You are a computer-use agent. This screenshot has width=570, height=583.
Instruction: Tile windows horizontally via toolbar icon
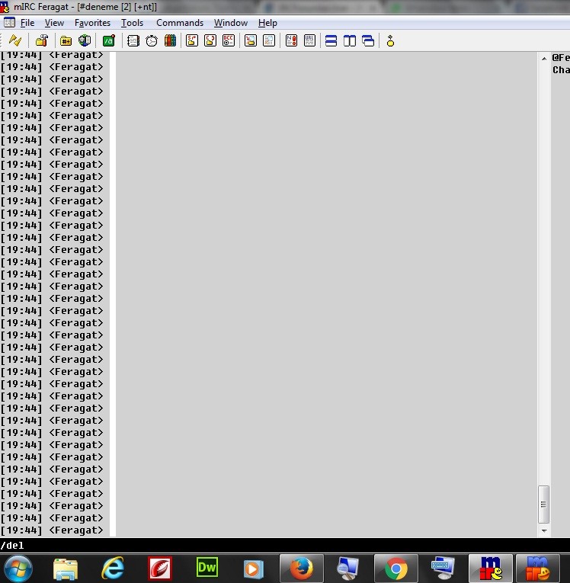[x=331, y=40]
